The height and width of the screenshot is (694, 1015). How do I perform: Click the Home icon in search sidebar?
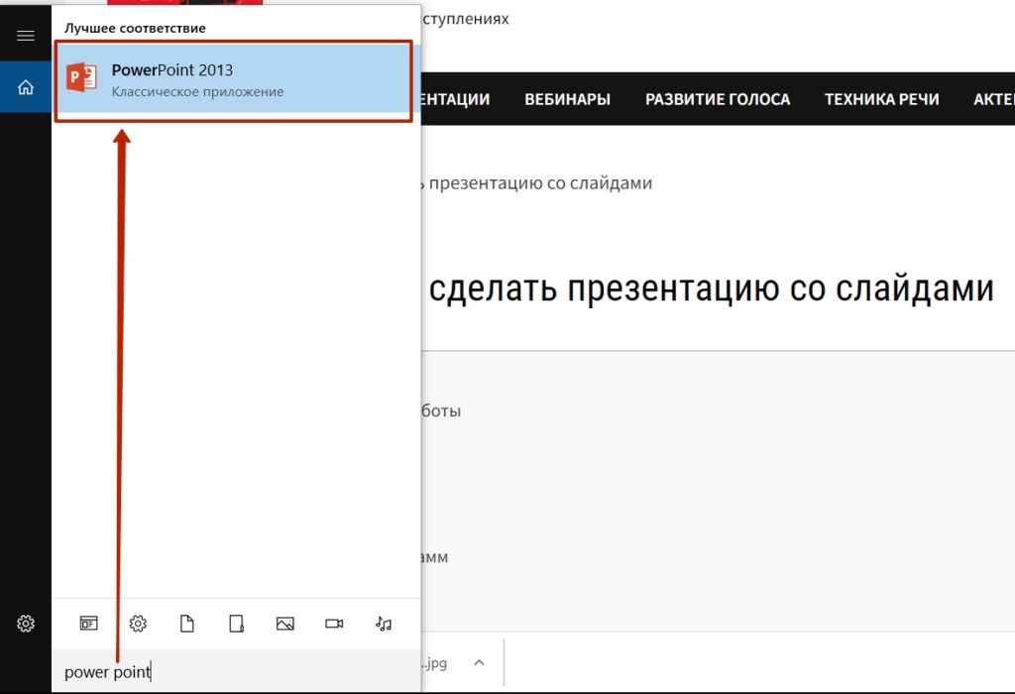26,87
